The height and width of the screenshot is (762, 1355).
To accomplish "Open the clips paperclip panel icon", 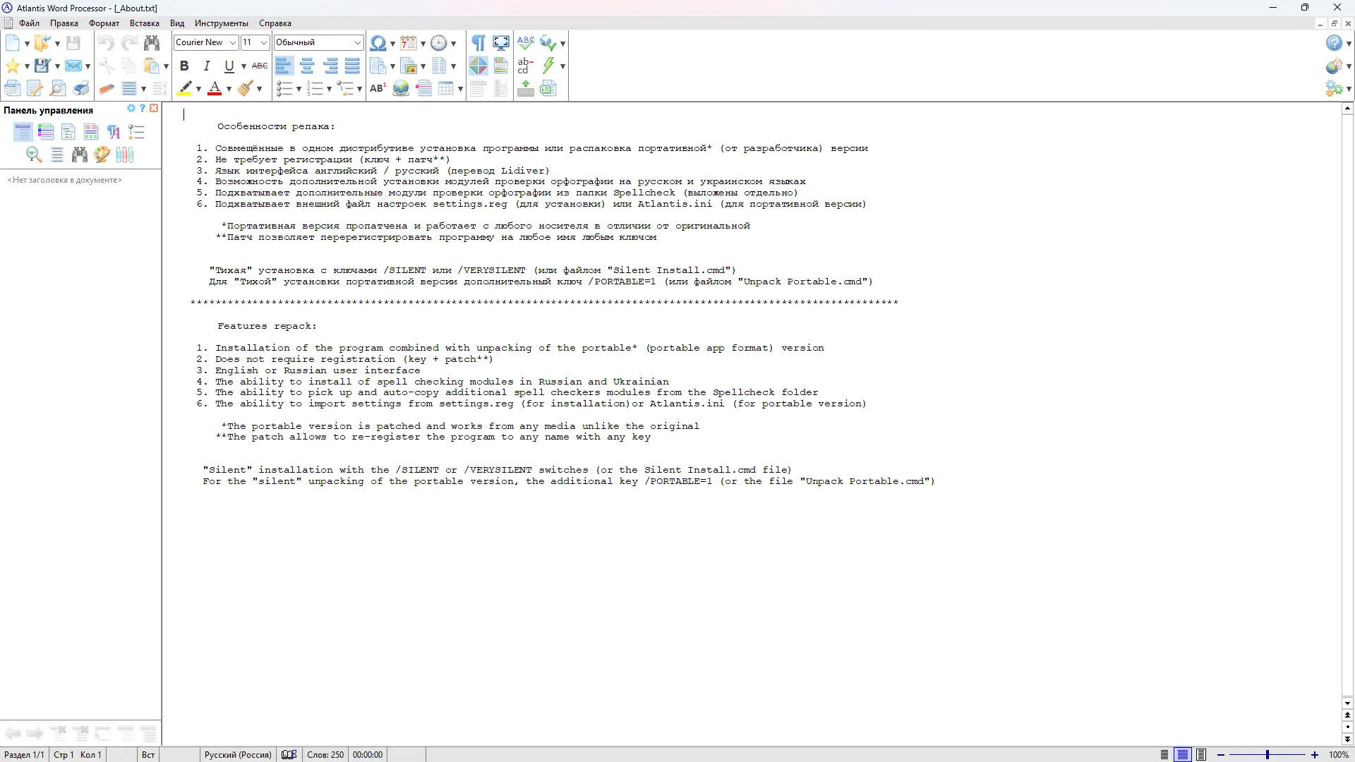I will click(125, 155).
